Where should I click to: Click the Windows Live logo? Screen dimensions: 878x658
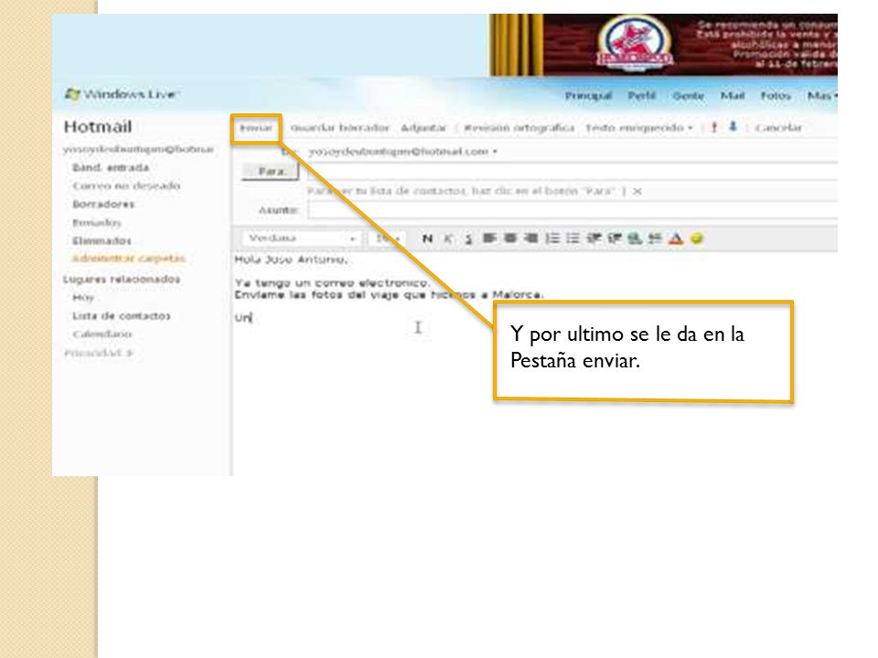click(x=121, y=94)
